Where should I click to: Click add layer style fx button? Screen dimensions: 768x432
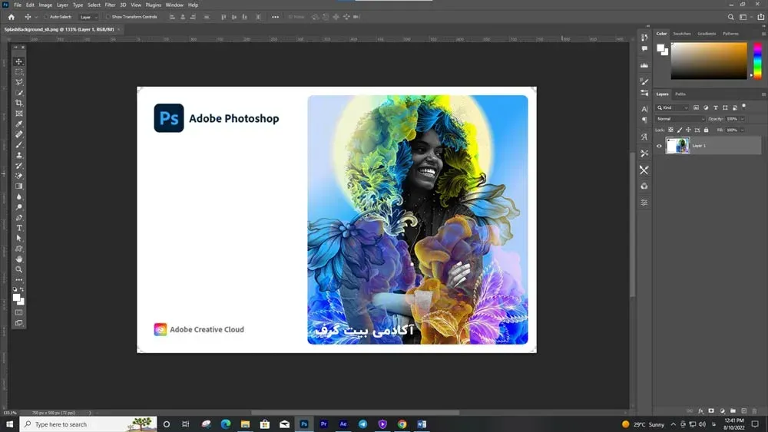(x=700, y=411)
